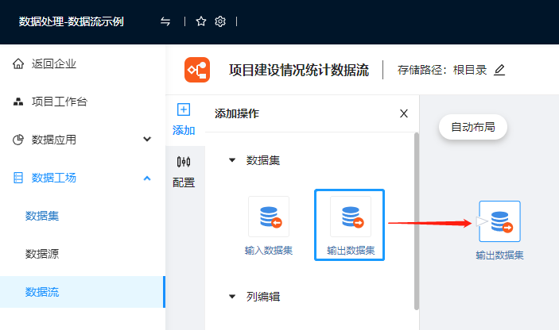This screenshot has height=330, width=559.
Task: Click the 自动布局 button
Action: coord(472,127)
